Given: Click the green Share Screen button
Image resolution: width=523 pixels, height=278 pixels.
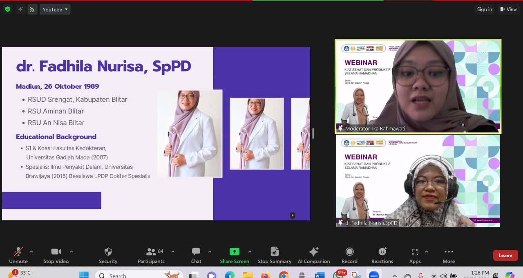Looking at the screenshot, I should (235, 256).
